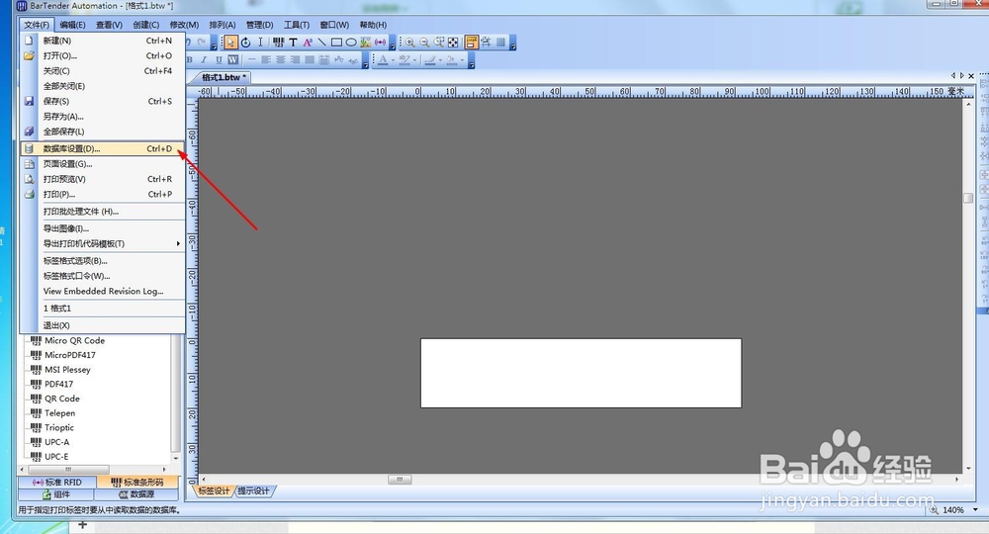This screenshot has width=989, height=534.
Task: Open the 创建(C) menu
Action: (x=145, y=25)
